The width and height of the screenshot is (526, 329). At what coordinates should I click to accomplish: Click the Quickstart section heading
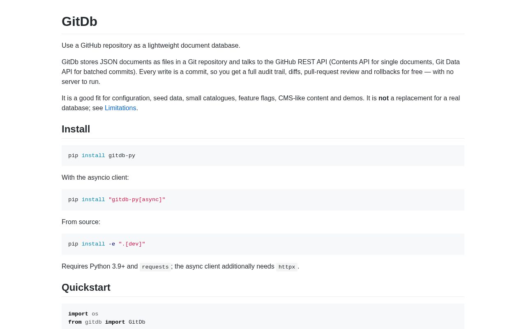click(x=86, y=287)
